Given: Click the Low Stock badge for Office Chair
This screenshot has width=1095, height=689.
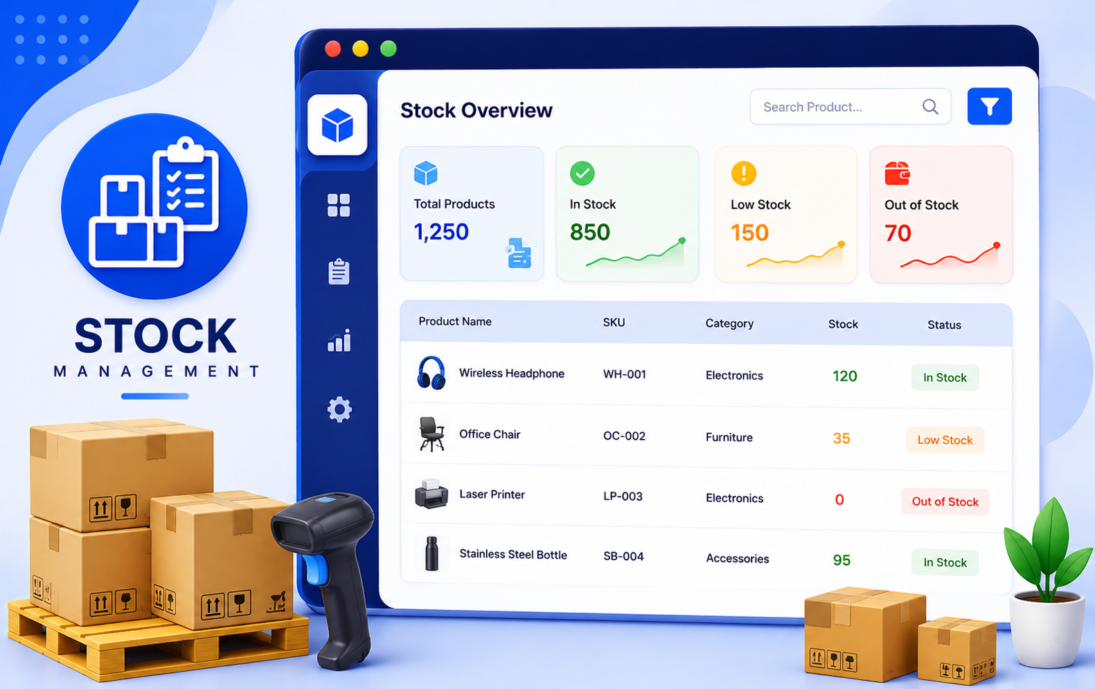Looking at the screenshot, I should 945,440.
